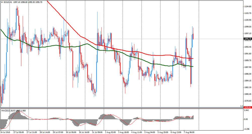This screenshot has height=134, width=252.
Task: Click the 1091.60 price scale label
Action: 248,54
